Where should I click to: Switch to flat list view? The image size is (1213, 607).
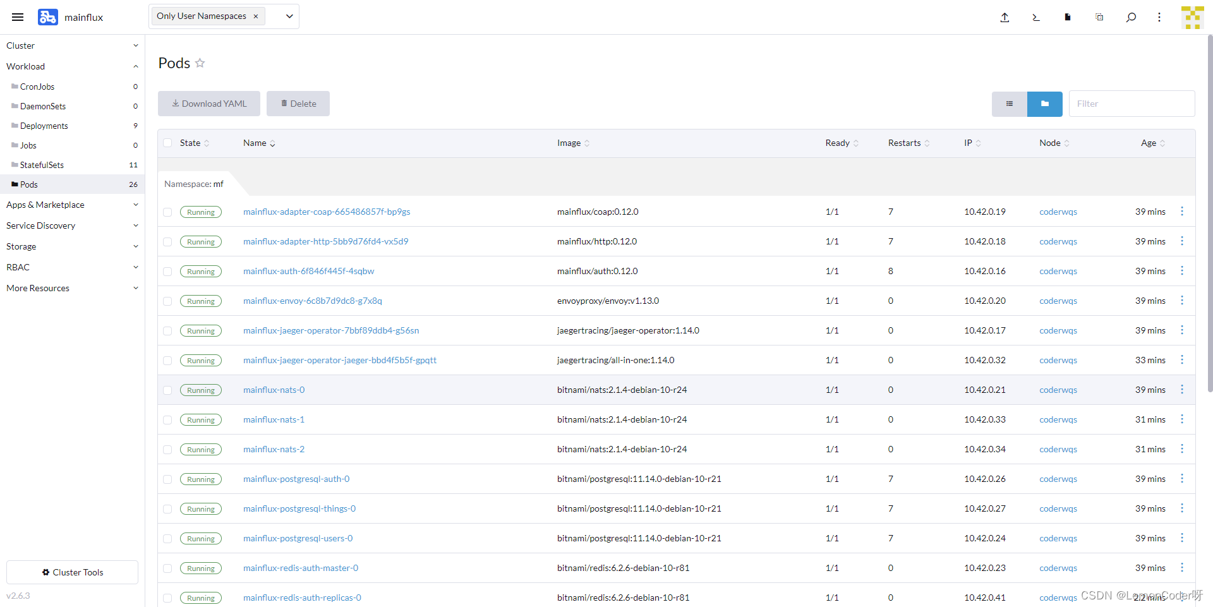[1010, 104]
